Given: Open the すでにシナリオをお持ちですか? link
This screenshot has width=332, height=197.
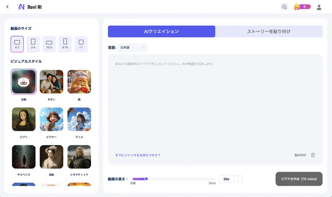Looking at the screenshot, I should 138,155.
